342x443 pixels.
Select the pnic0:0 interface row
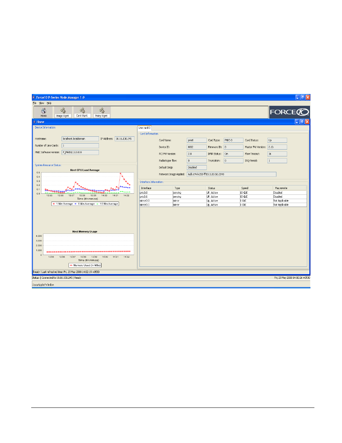223,193
